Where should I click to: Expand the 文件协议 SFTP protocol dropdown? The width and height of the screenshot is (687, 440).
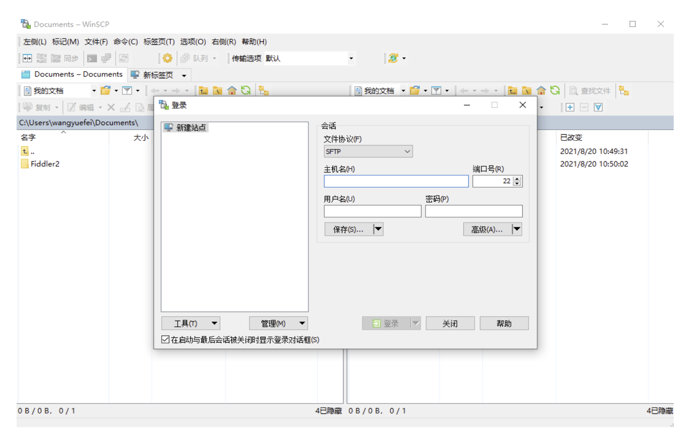[x=368, y=152]
